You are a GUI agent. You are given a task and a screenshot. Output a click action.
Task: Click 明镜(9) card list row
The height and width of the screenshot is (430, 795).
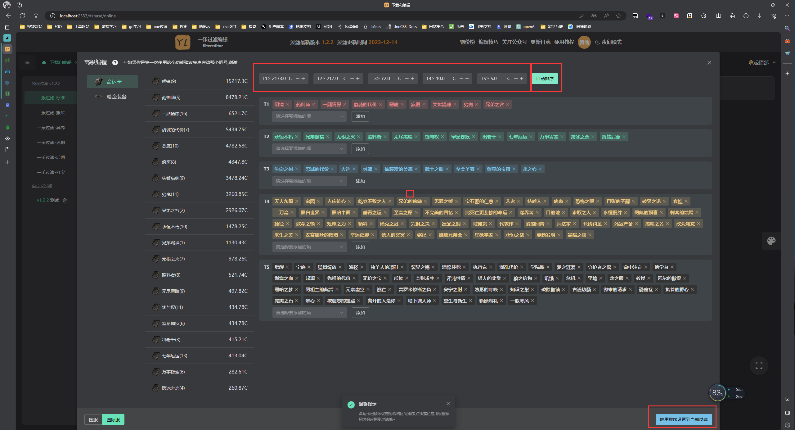pos(200,81)
